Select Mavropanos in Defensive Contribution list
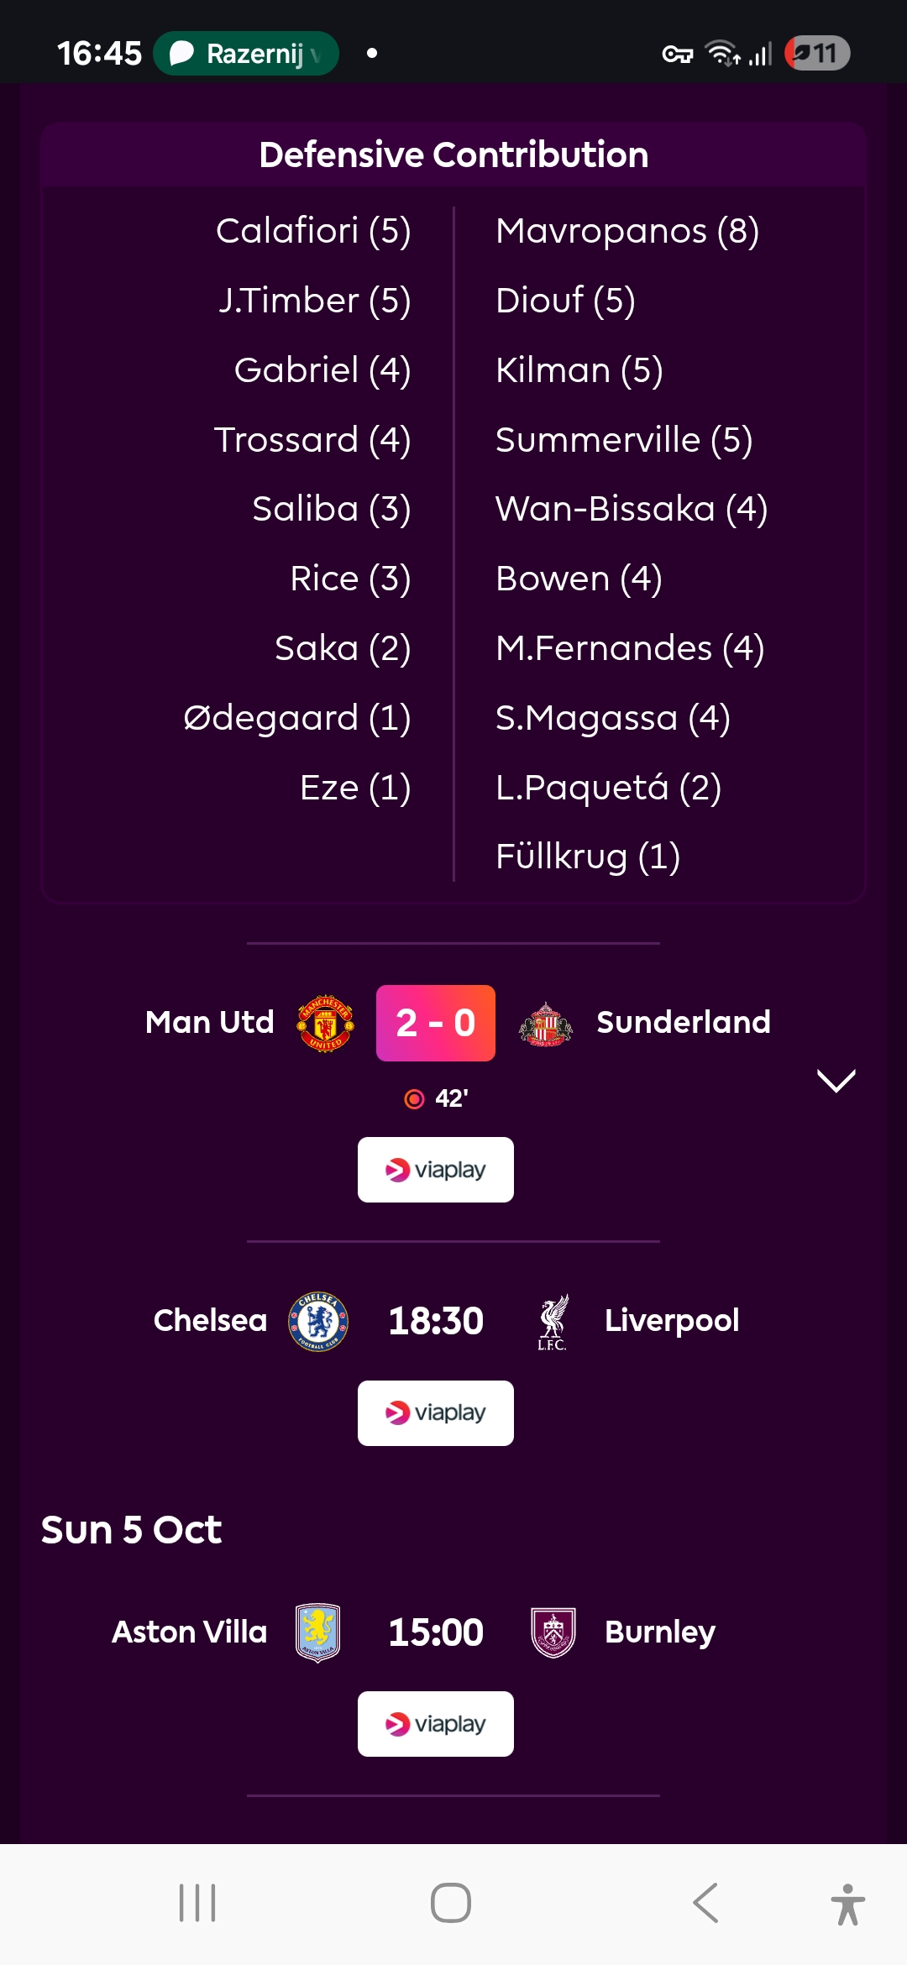 (x=627, y=231)
